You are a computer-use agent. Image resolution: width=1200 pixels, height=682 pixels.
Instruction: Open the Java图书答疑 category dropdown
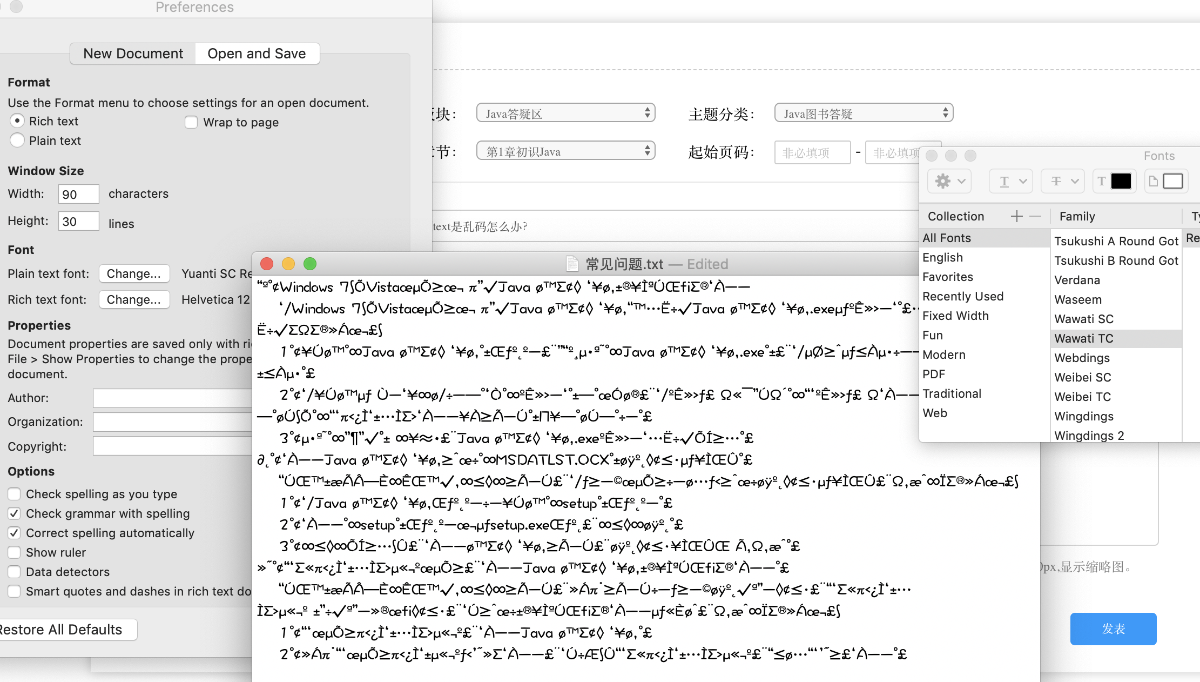pos(864,113)
